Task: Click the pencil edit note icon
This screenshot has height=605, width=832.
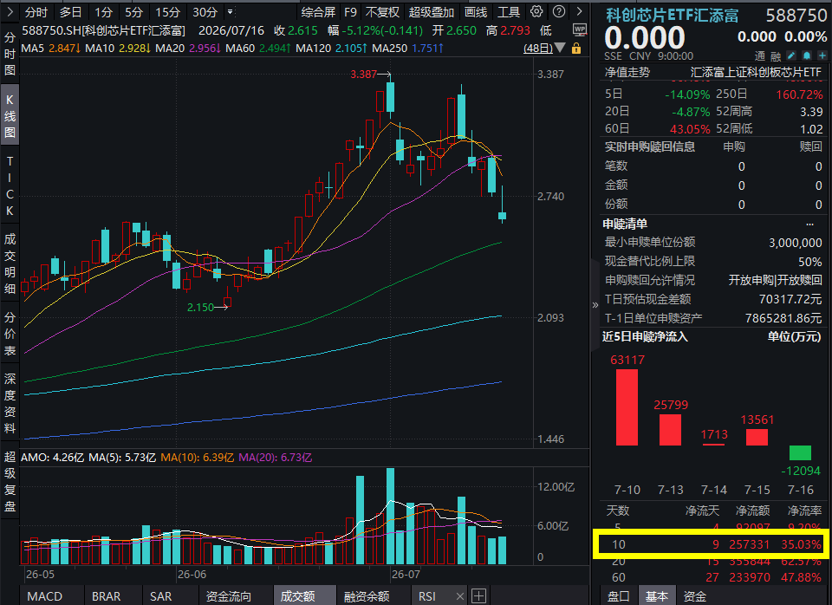Action: tap(791, 55)
